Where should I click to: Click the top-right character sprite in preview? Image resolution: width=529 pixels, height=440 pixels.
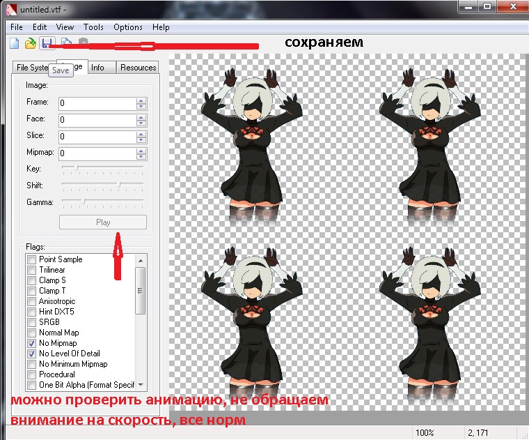[x=430, y=146]
